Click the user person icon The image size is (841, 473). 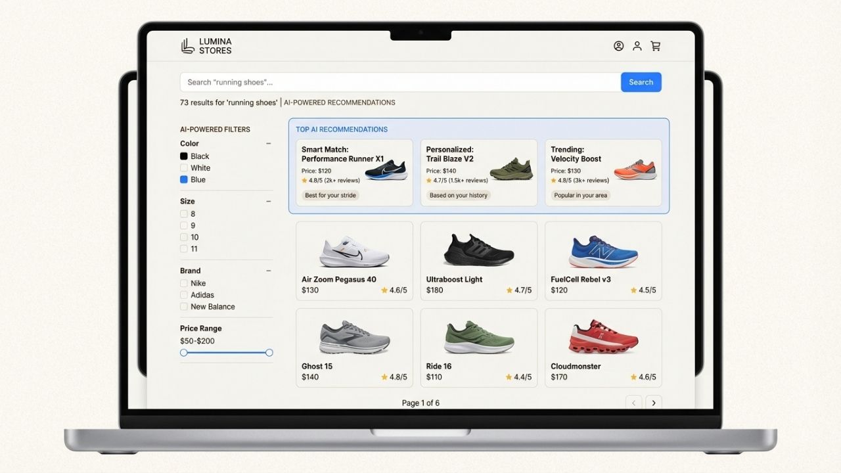(637, 46)
